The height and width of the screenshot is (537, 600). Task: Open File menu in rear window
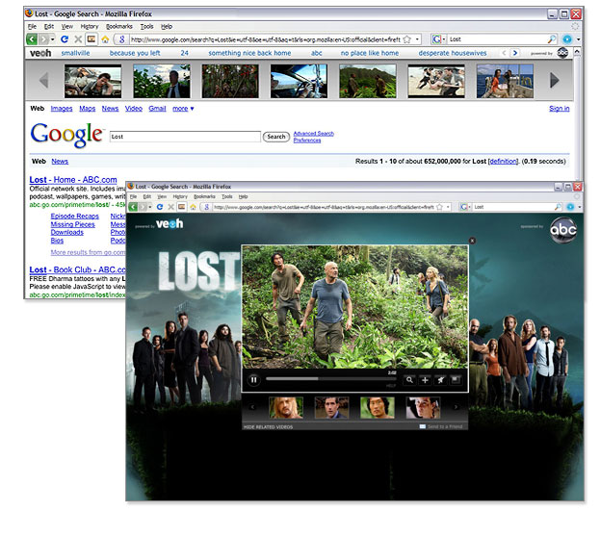[32, 26]
